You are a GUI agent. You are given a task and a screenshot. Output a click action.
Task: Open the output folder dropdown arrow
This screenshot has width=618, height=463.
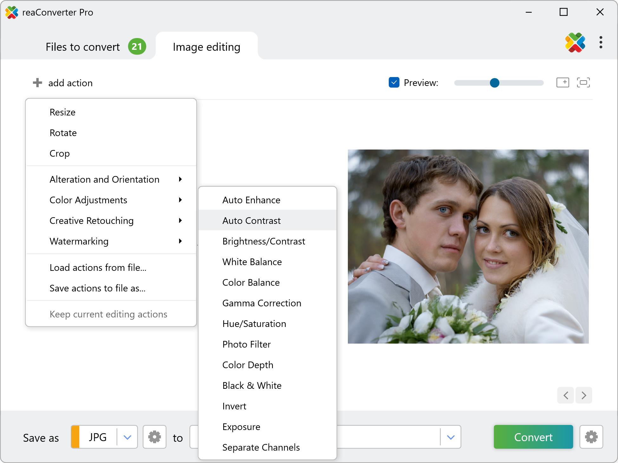pos(451,437)
